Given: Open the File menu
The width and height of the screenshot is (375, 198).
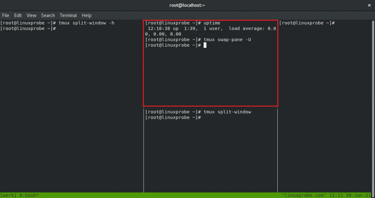Looking at the screenshot, I should click(x=6, y=15).
